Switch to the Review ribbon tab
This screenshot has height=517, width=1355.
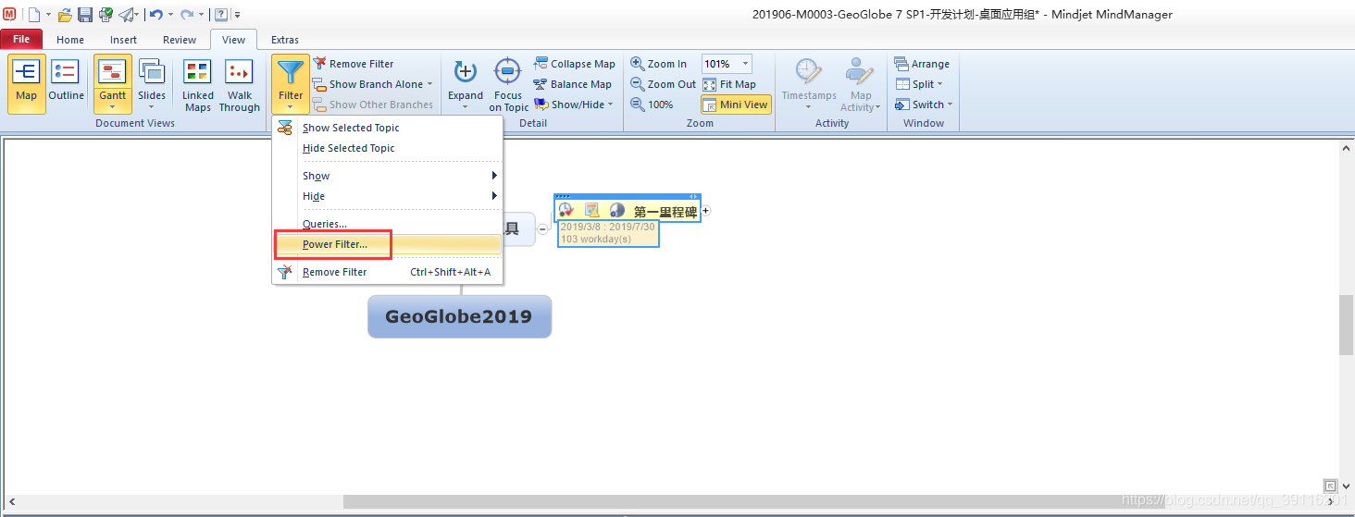(180, 40)
